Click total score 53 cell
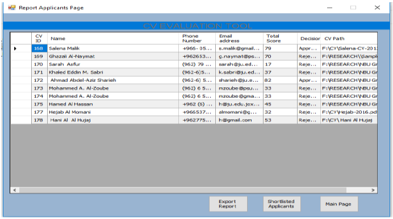The height and width of the screenshot is (219, 393). click(280, 120)
